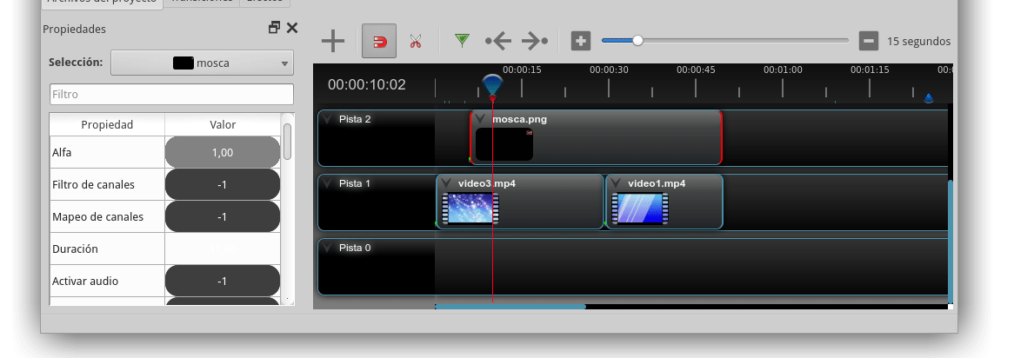Click the zoom in plus button
This screenshot has width=1014, height=358.
tap(580, 41)
